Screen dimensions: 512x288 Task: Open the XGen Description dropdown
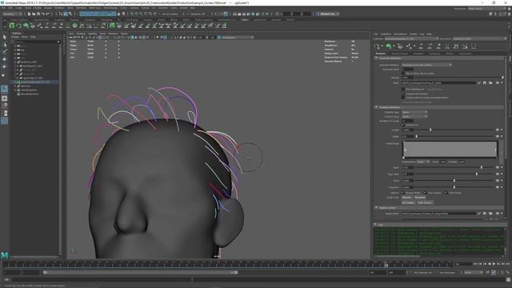tap(479, 38)
